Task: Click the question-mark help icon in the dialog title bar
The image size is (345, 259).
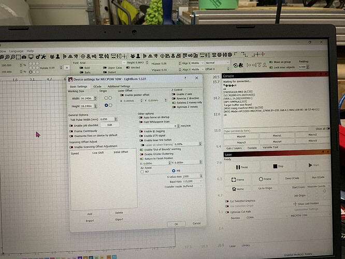Action: tap(185, 78)
